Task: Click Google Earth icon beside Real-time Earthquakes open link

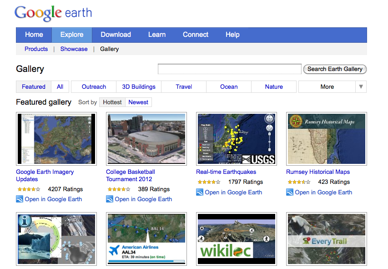Action: pyautogui.click(x=200, y=192)
